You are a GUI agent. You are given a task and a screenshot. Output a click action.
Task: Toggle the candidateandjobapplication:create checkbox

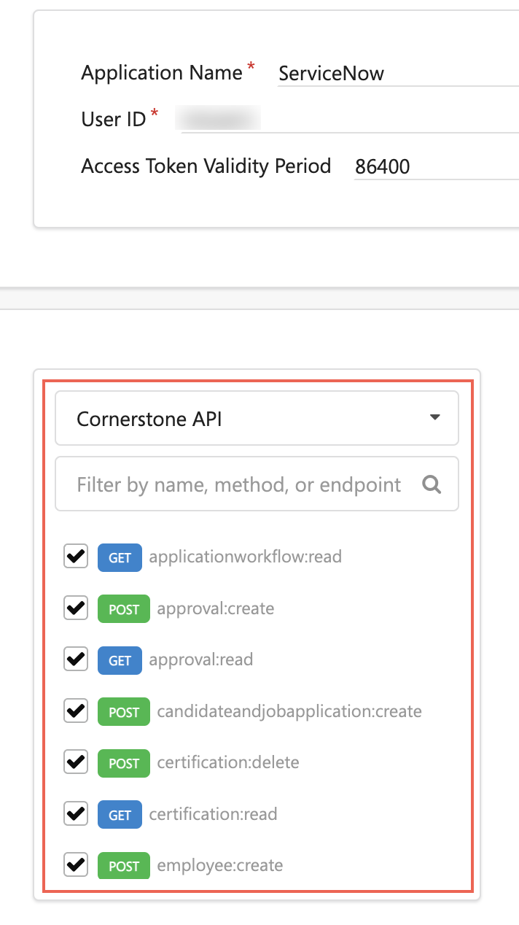[76, 711]
